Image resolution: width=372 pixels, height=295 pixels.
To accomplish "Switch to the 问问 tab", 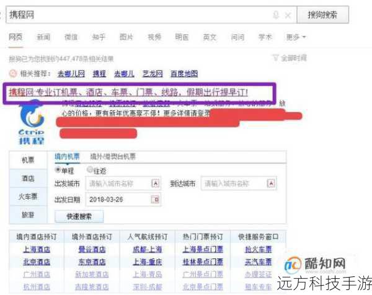I will pos(237,37).
